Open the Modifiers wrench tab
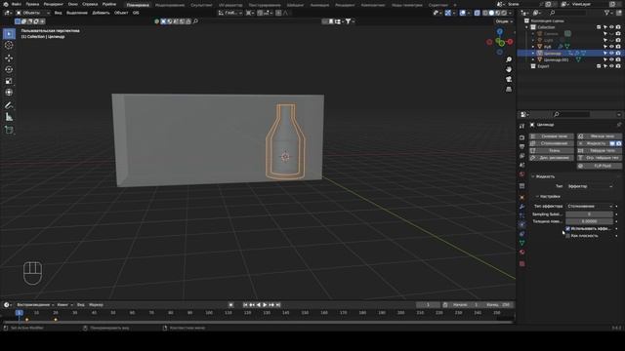Screen dimensions: 625x351 (x=521, y=207)
